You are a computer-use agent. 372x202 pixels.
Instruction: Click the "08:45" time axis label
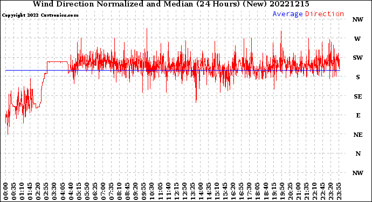pyautogui.click(x=127, y=191)
